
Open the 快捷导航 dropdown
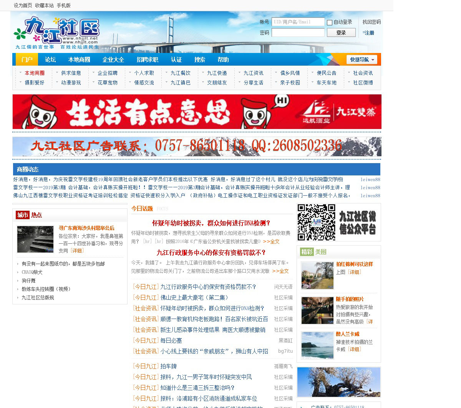[362, 59]
